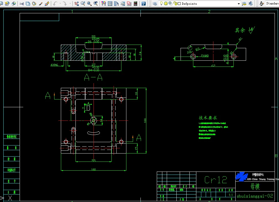Open the redo history dropdown arrow
279x202 pixels.
click(x=70, y=3)
